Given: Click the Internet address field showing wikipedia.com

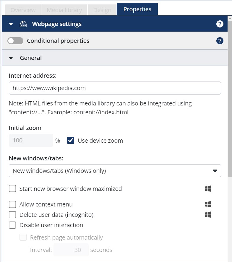Looking at the screenshot, I should point(115,88).
